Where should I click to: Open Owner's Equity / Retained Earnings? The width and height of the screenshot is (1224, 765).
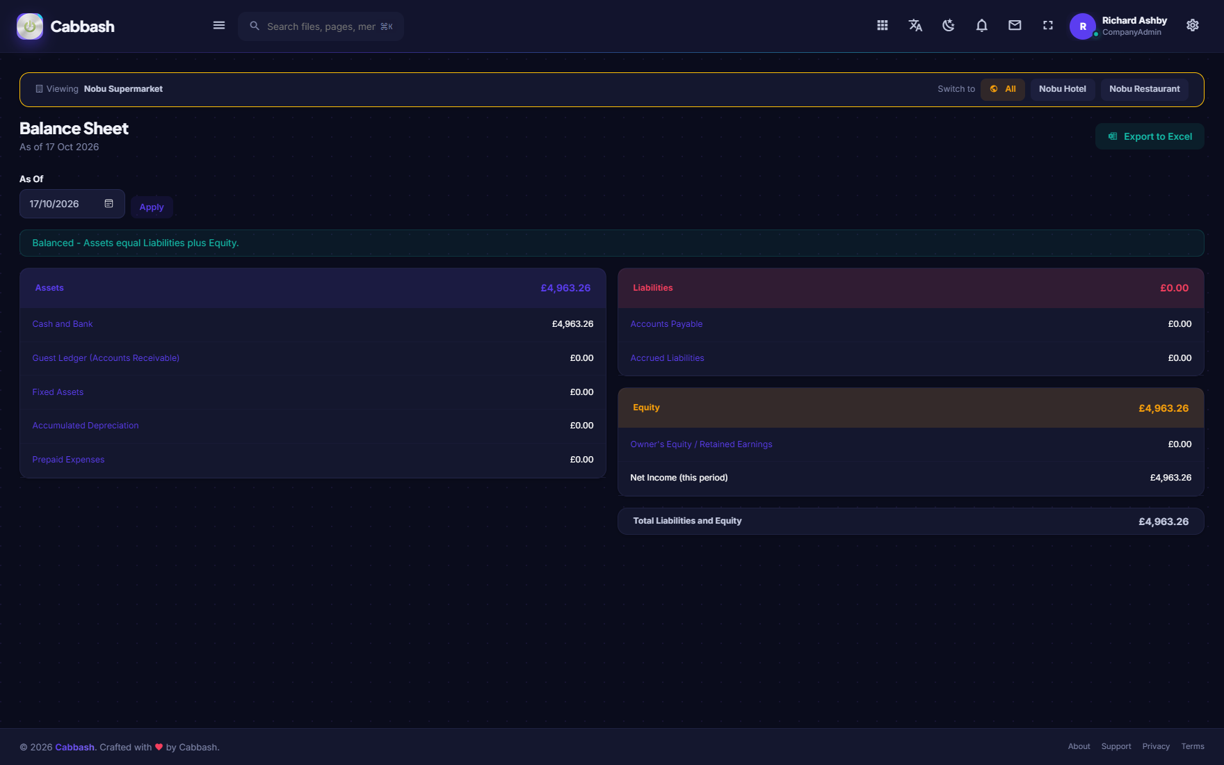701,444
